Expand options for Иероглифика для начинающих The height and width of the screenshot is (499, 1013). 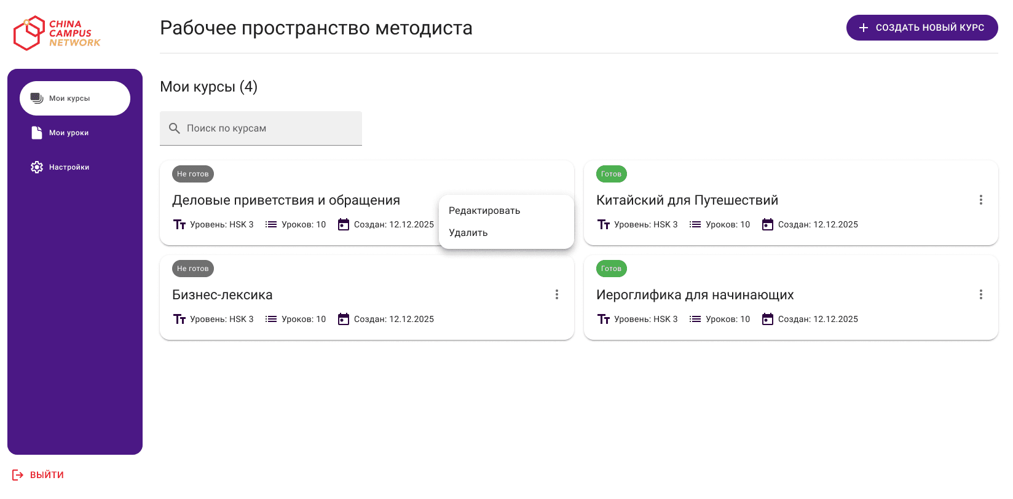coord(980,294)
